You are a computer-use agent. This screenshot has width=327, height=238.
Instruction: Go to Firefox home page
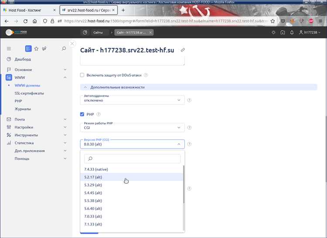(x=35, y=21)
